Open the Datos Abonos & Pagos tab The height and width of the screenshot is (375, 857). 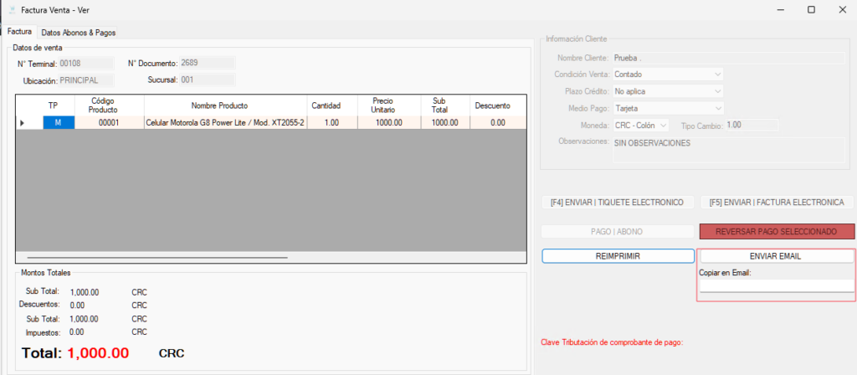[x=78, y=32]
